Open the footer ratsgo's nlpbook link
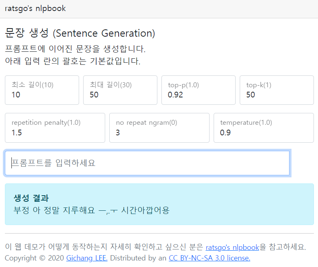 coord(232,247)
